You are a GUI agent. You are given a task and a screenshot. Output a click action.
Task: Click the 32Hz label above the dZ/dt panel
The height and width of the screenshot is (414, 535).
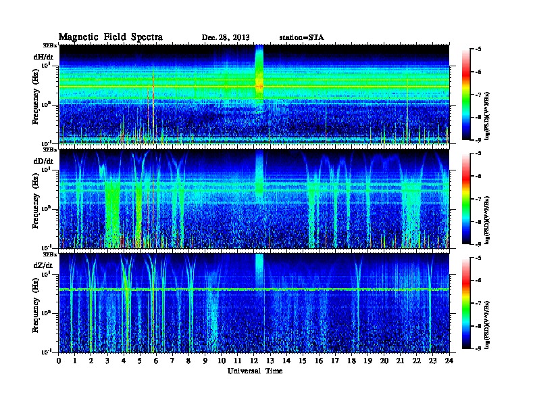pyautogui.click(x=50, y=254)
